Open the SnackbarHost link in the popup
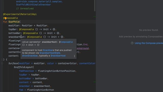163x92 pixels. pyautogui.click(x=58, y=56)
